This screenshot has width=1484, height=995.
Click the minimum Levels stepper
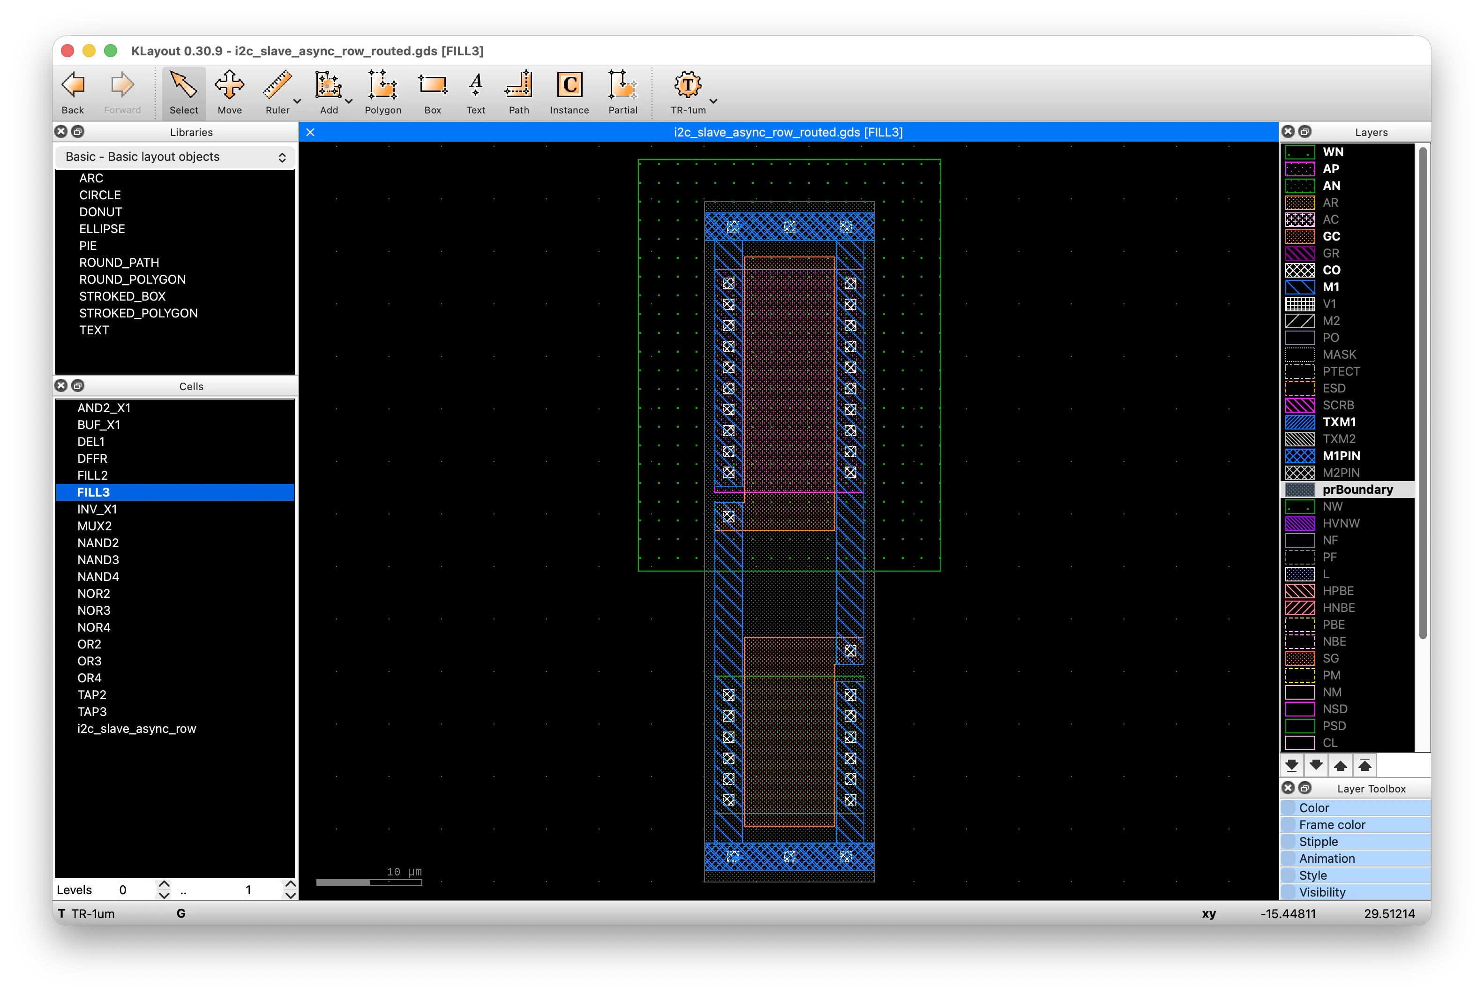[x=164, y=889]
